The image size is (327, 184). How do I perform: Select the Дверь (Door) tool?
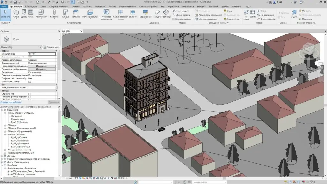[x=24, y=13]
